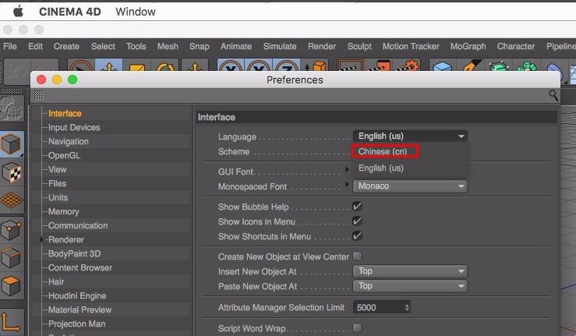The width and height of the screenshot is (576, 336).
Task: Switch to Points mode icon
Action: (x=12, y=231)
